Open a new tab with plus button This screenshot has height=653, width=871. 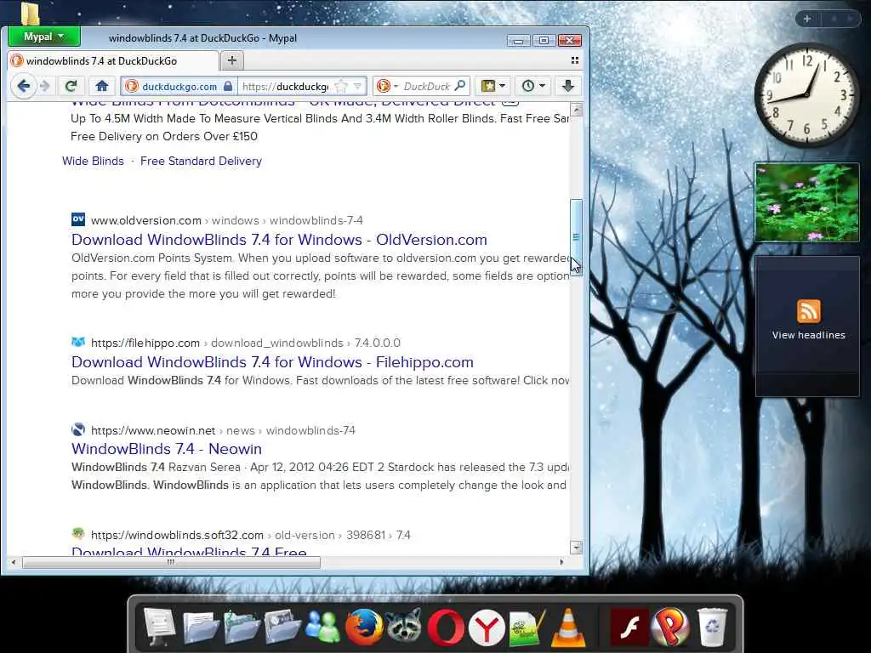click(232, 60)
